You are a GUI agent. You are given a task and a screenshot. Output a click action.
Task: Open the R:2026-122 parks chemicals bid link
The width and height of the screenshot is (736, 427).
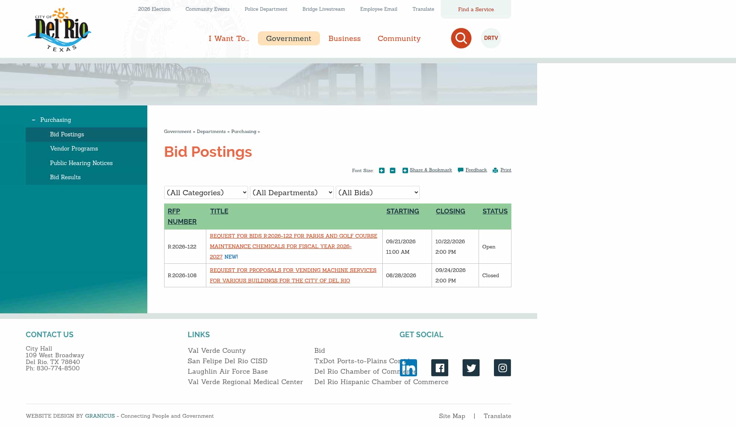pyautogui.click(x=293, y=246)
